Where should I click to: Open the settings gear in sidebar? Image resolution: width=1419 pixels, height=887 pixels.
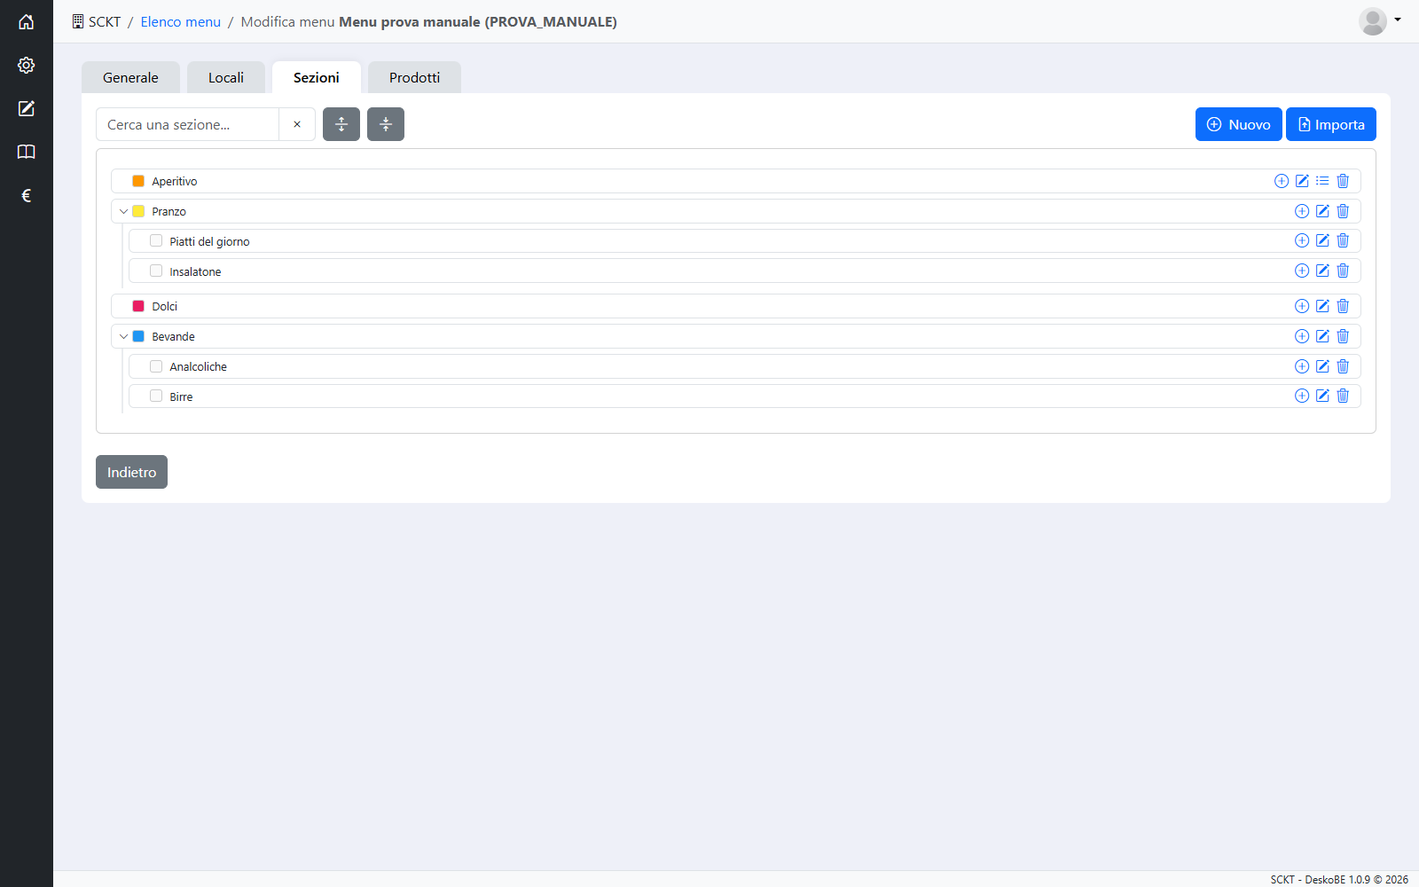tap(26, 65)
